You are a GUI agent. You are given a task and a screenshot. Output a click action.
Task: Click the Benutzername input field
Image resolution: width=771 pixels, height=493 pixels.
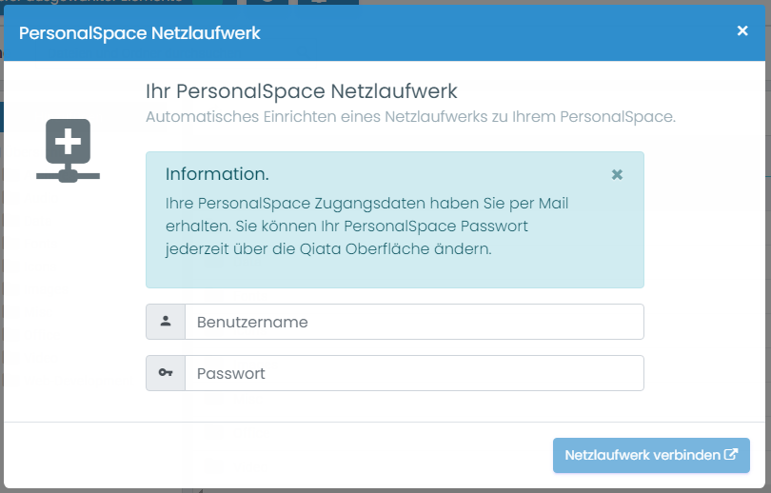tap(414, 322)
